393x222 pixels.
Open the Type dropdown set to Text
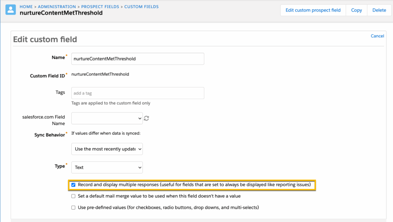tap(107, 167)
